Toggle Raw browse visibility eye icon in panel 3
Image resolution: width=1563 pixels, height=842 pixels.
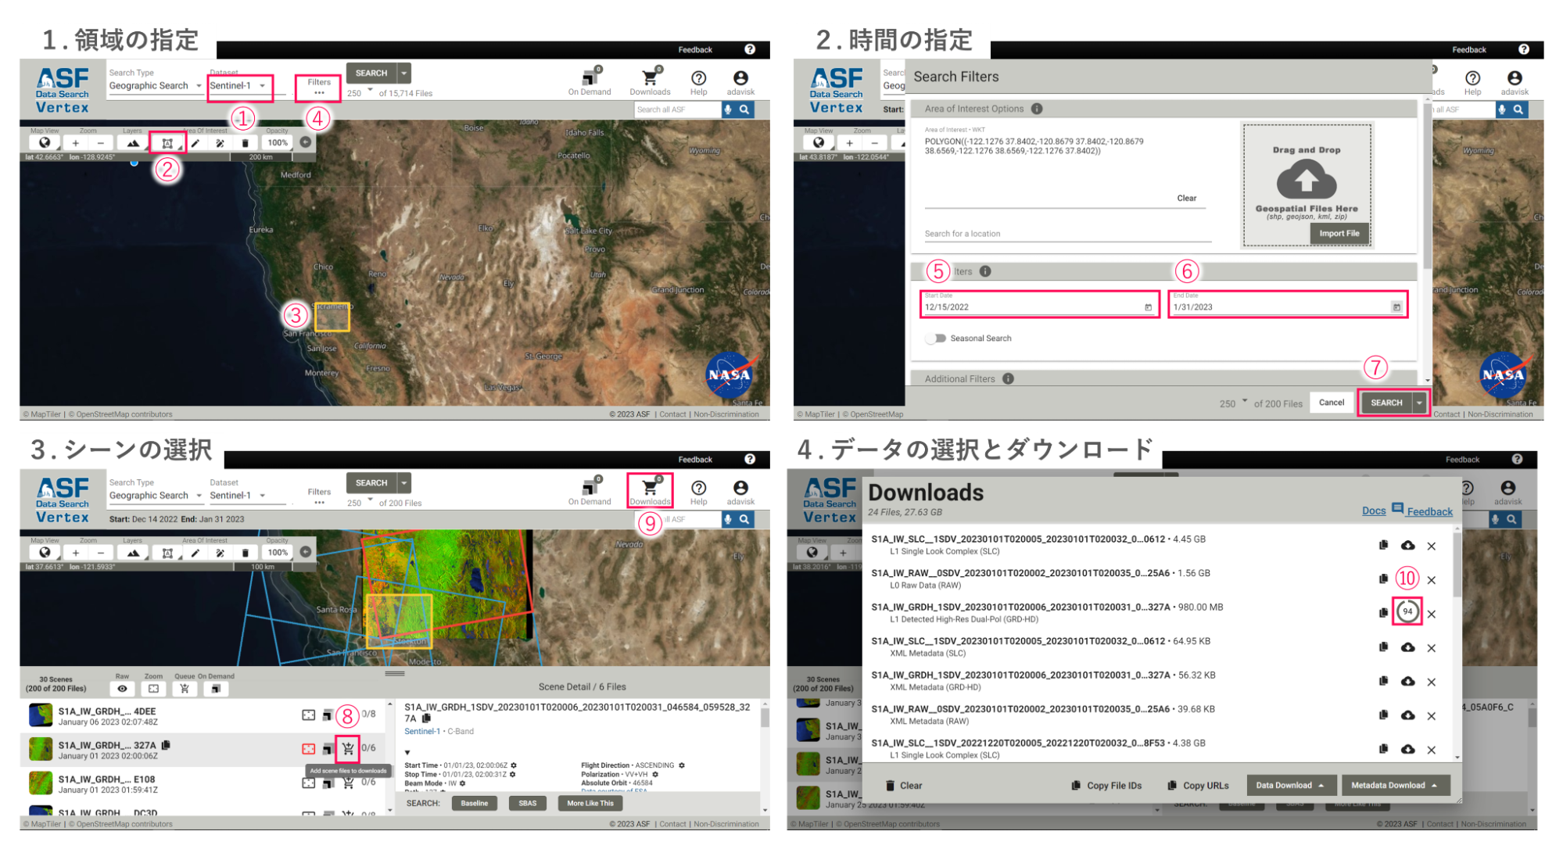tap(122, 689)
